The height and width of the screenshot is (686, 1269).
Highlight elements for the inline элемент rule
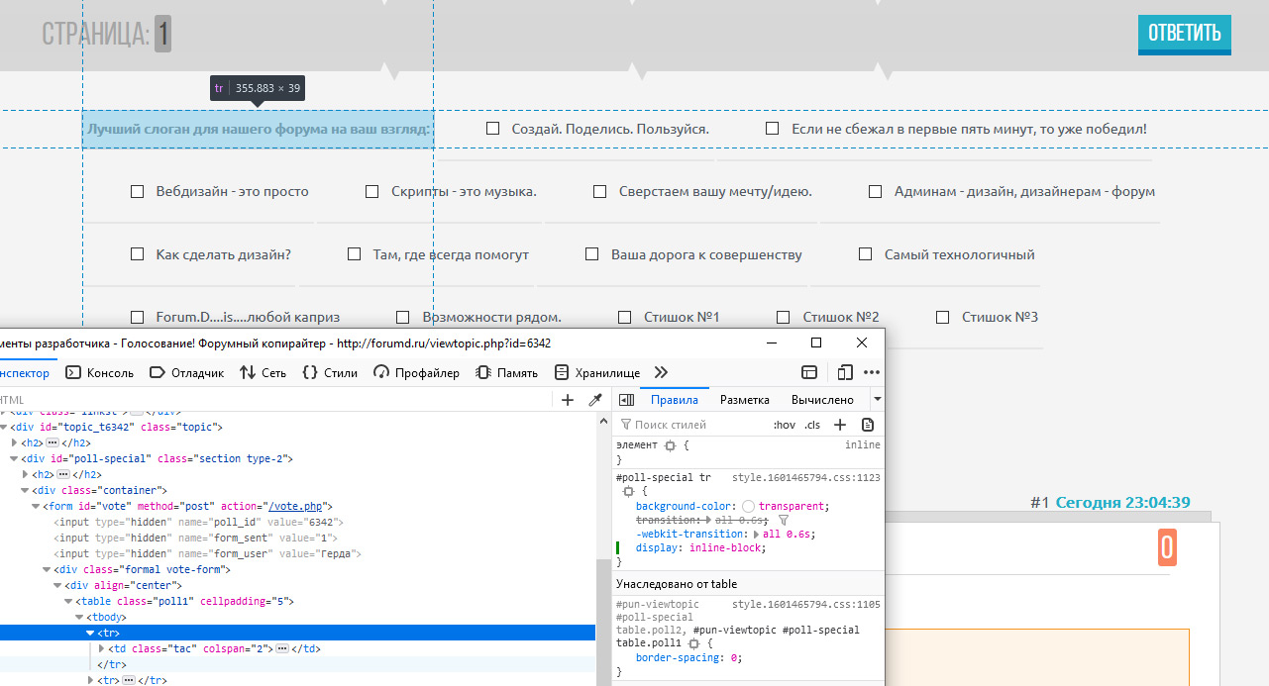tap(670, 445)
